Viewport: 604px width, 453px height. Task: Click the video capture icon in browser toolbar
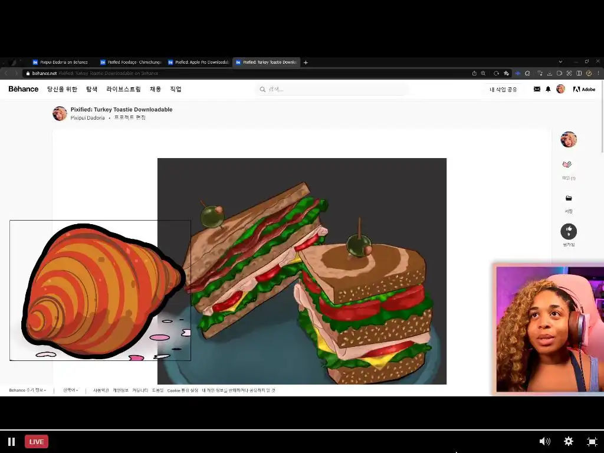(559, 73)
